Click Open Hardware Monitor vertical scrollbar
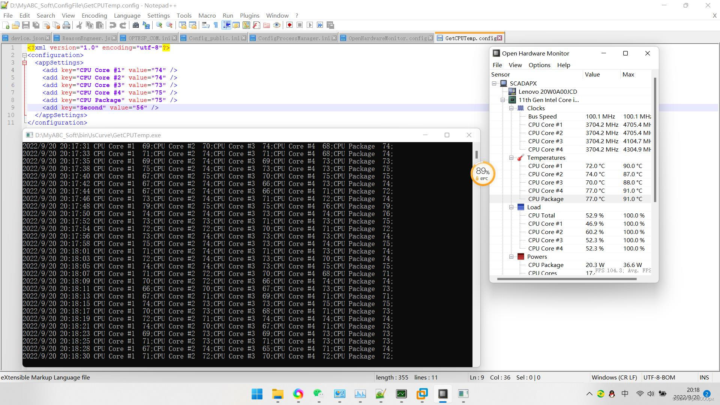 pos(655,140)
